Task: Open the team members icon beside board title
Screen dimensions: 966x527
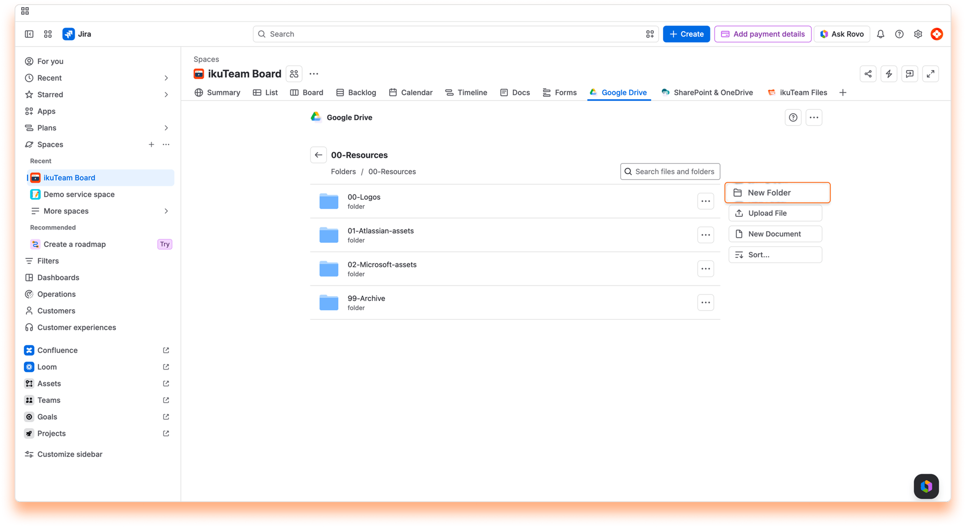Action: point(294,74)
